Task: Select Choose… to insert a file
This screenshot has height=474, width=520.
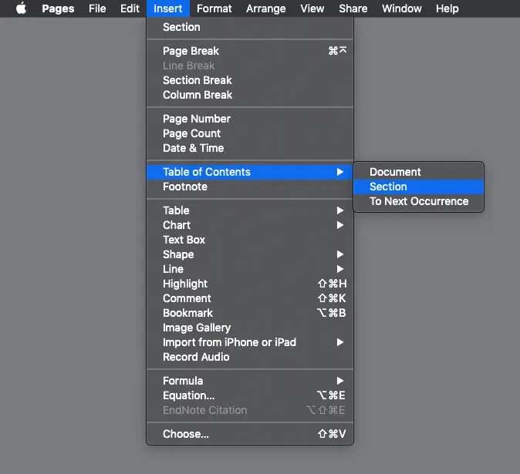Action: click(250, 434)
